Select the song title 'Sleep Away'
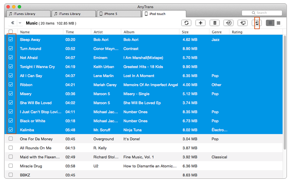Viewport: 291px width, 182px height. coord(30,40)
